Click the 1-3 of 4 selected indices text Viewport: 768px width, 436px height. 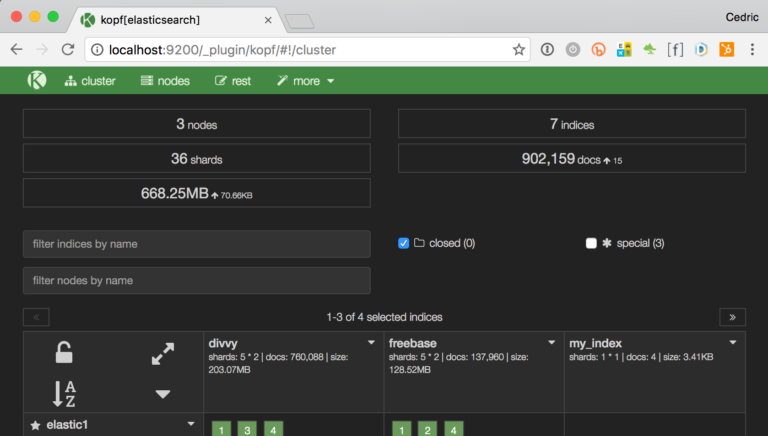(384, 317)
